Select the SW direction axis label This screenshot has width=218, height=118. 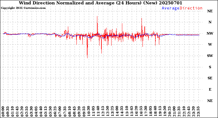[210, 56]
